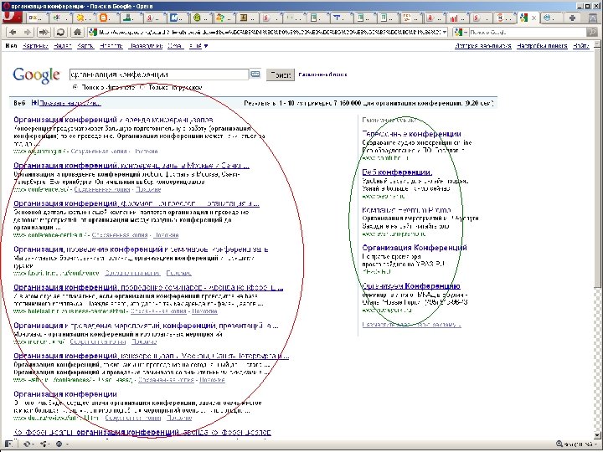Open the Opera Link sync icon menu
This screenshot has height=452, width=603.
[x=28, y=444]
